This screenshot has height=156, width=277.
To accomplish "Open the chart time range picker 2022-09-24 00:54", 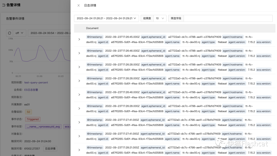I will [49, 33].
